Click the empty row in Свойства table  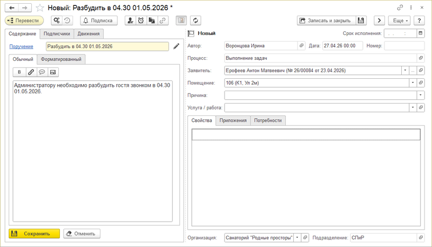[306, 135]
